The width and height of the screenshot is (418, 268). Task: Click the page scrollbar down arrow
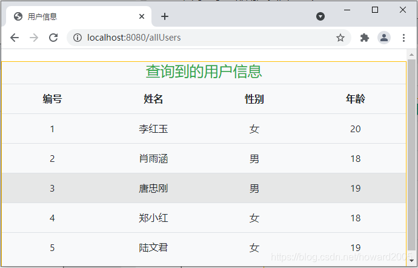411,260
